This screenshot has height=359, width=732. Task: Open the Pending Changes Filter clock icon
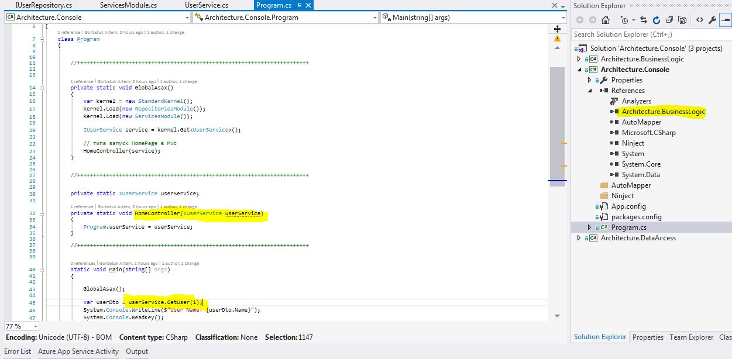(x=624, y=20)
